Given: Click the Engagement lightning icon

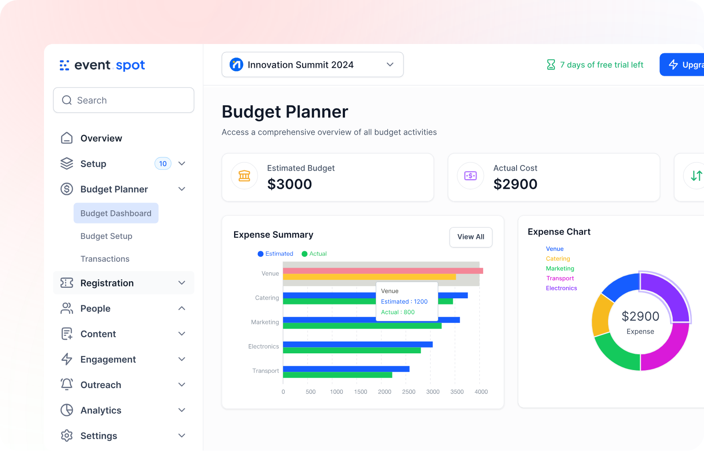Looking at the screenshot, I should [x=66, y=360].
